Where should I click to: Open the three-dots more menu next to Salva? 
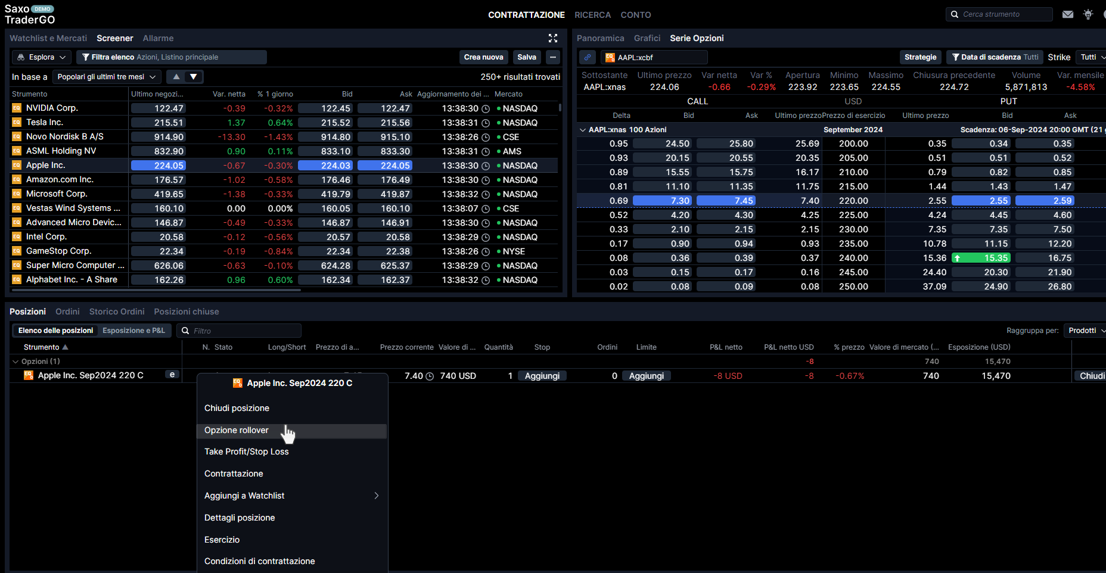pos(553,57)
